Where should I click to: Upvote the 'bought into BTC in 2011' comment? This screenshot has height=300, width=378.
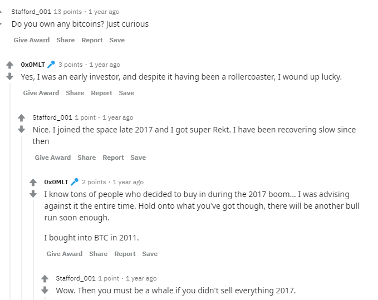pos(33,182)
